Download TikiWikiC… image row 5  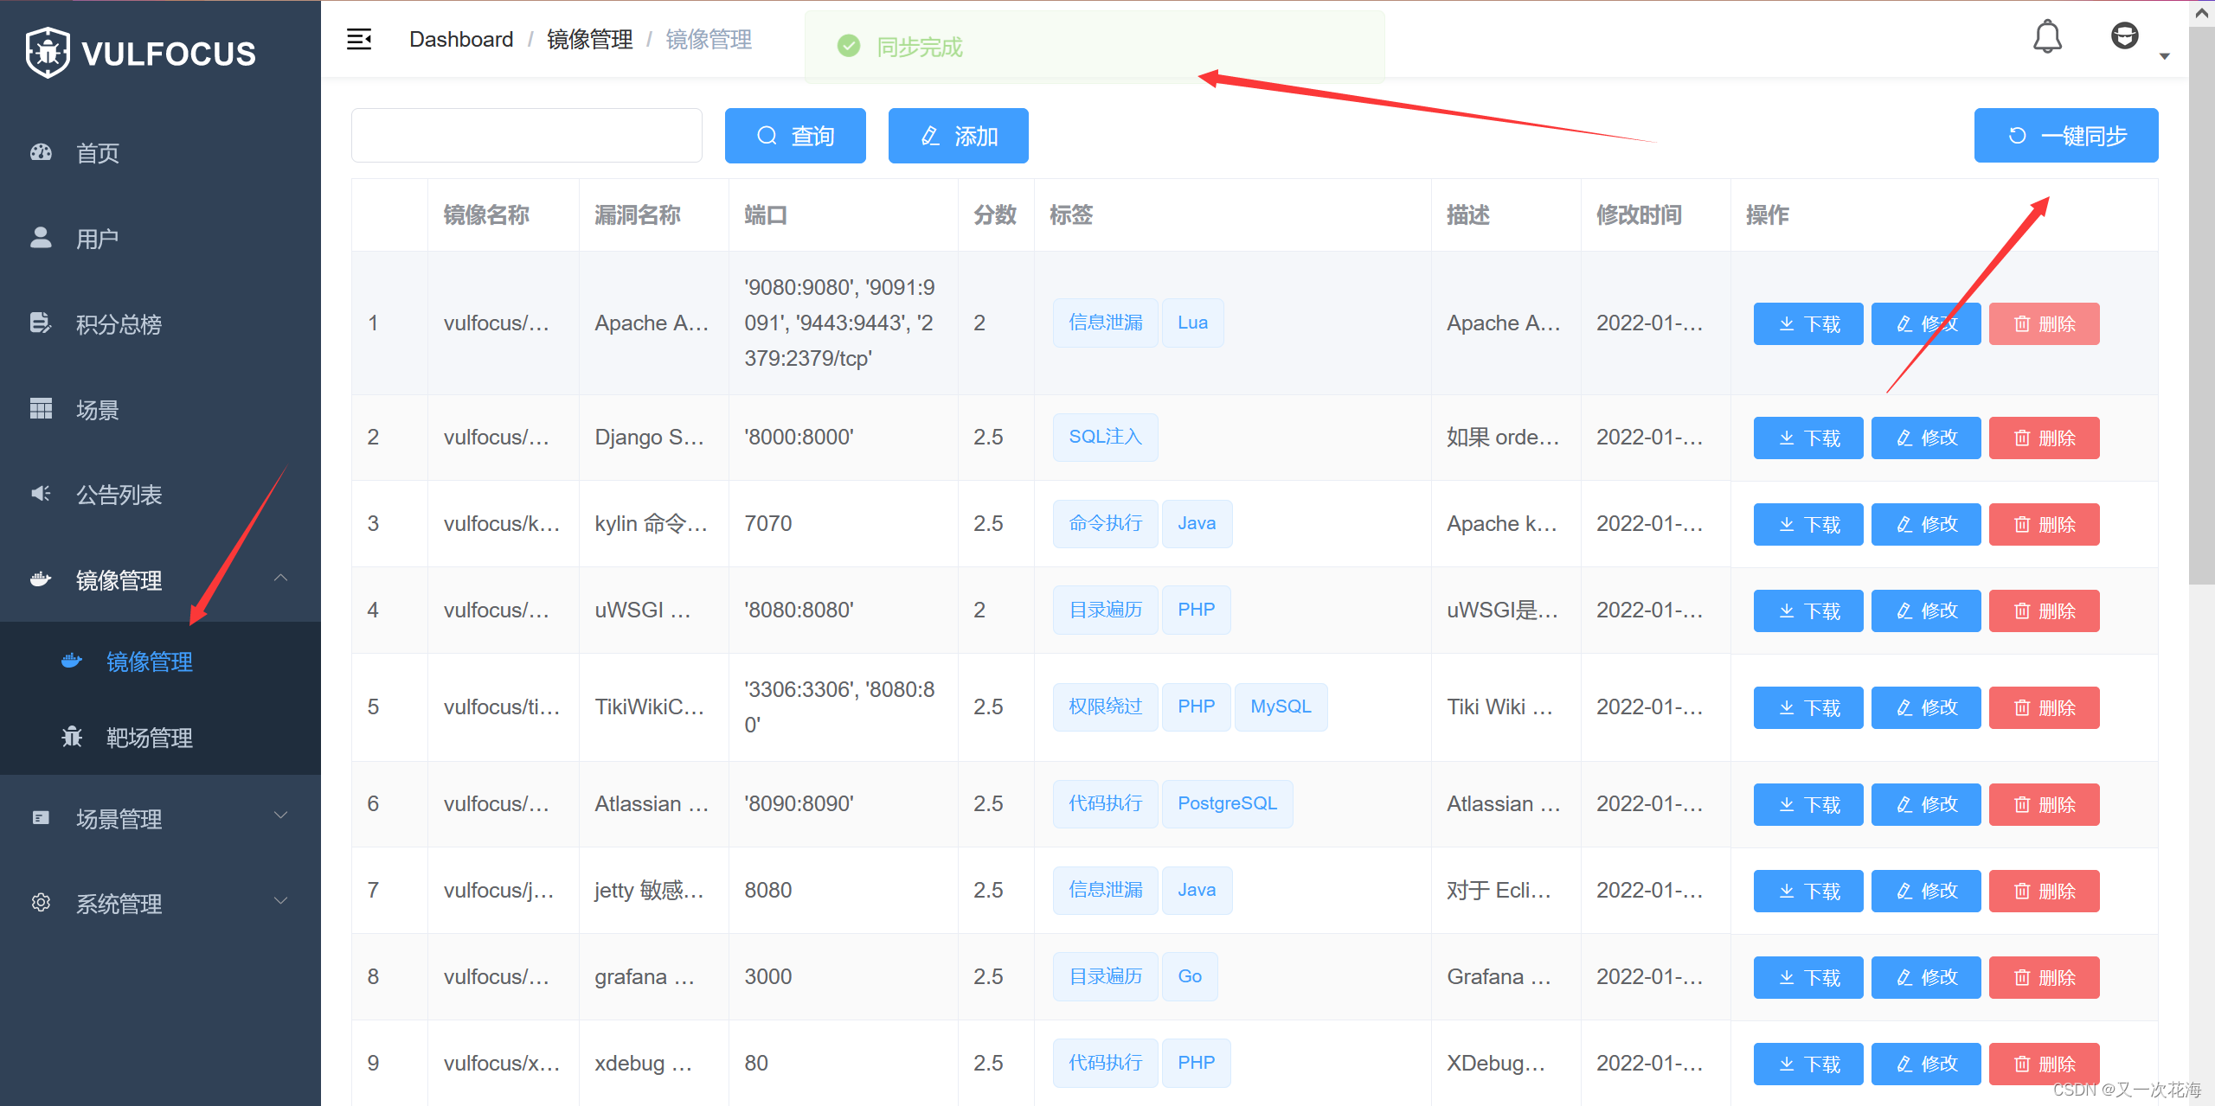pyautogui.click(x=1808, y=708)
